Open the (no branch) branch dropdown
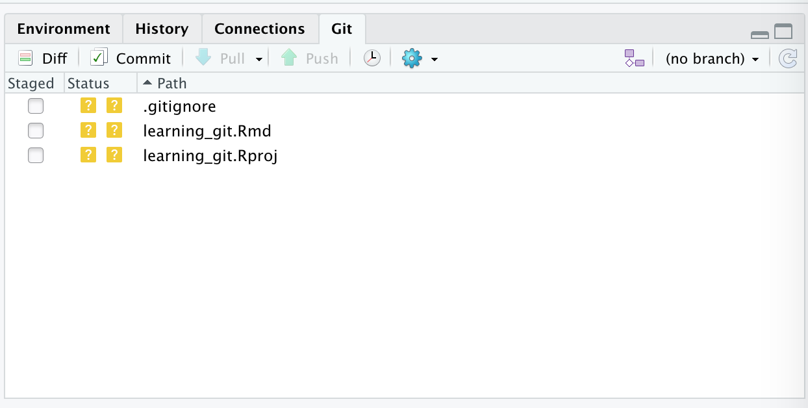The height and width of the screenshot is (408, 808). coord(713,58)
